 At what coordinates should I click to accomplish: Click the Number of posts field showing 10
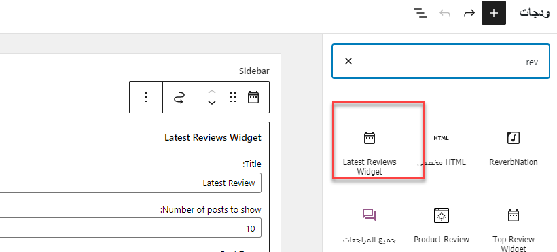click(x=130, y=228)
